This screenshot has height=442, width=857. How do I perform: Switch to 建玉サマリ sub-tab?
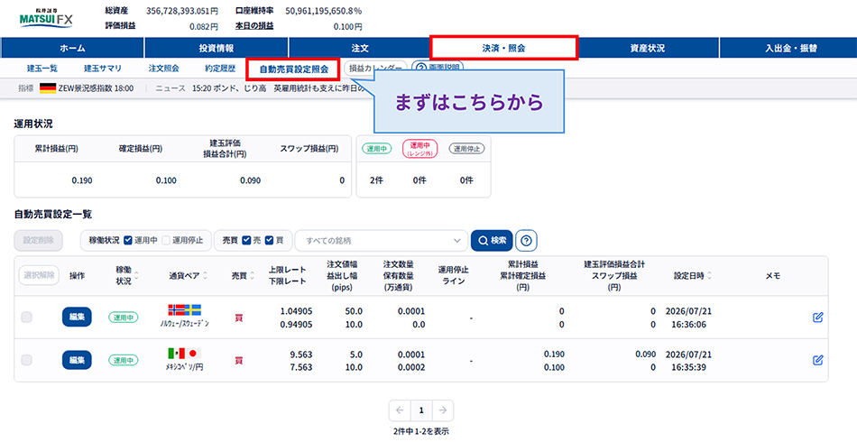pos(103,69)
